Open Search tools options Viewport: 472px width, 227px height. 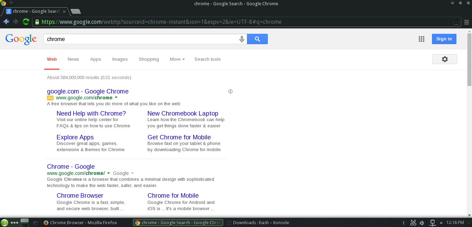pyautogui.click(x=207, y=59)
